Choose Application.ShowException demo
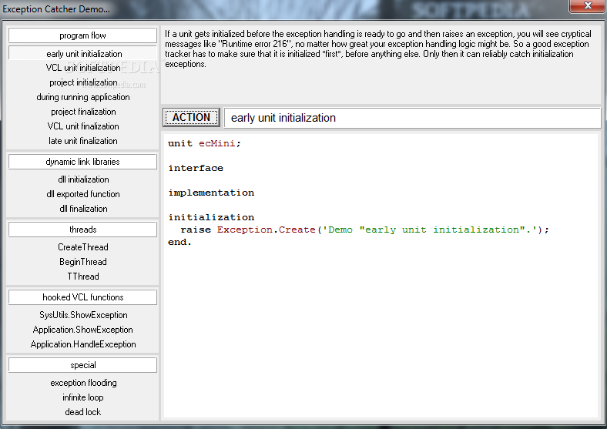Screen dimensions: 607x429 [x=83, y=330]
